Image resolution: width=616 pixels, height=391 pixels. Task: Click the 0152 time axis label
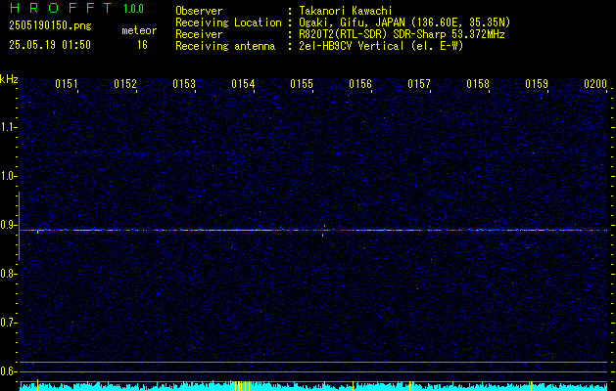coord(125,84)
